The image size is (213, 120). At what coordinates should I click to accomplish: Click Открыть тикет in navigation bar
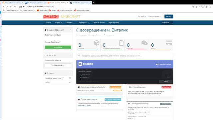point(99,23)
